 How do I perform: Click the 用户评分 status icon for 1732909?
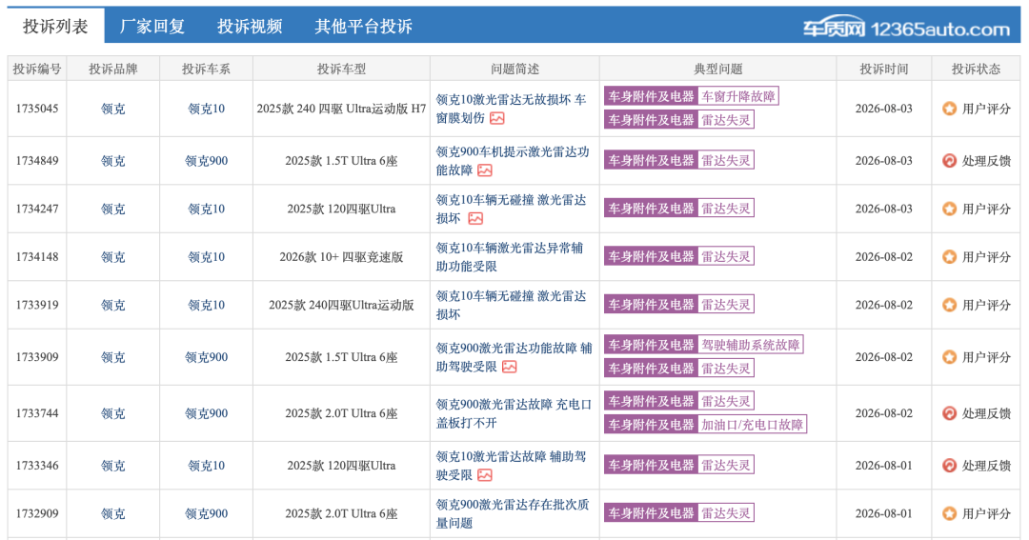click(x=949, y=513)
